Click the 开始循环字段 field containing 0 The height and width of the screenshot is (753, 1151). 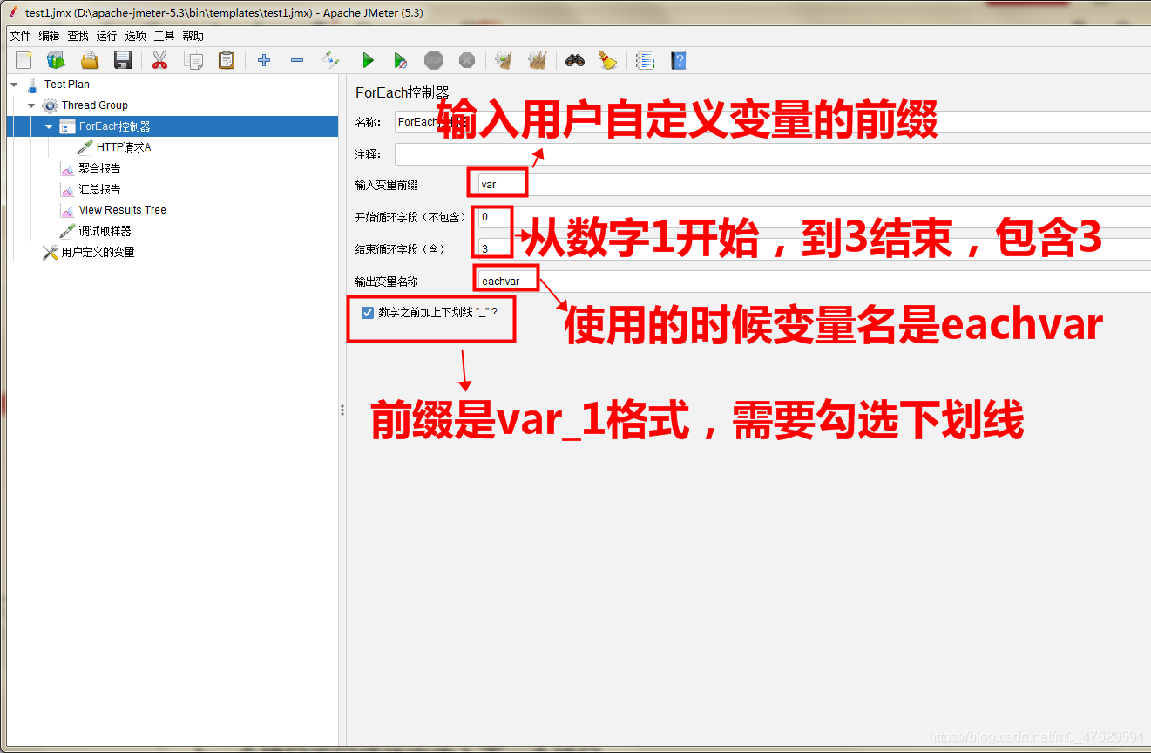click(x=814, y=217)
